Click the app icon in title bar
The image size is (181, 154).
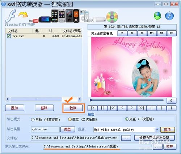click(3, 4)
